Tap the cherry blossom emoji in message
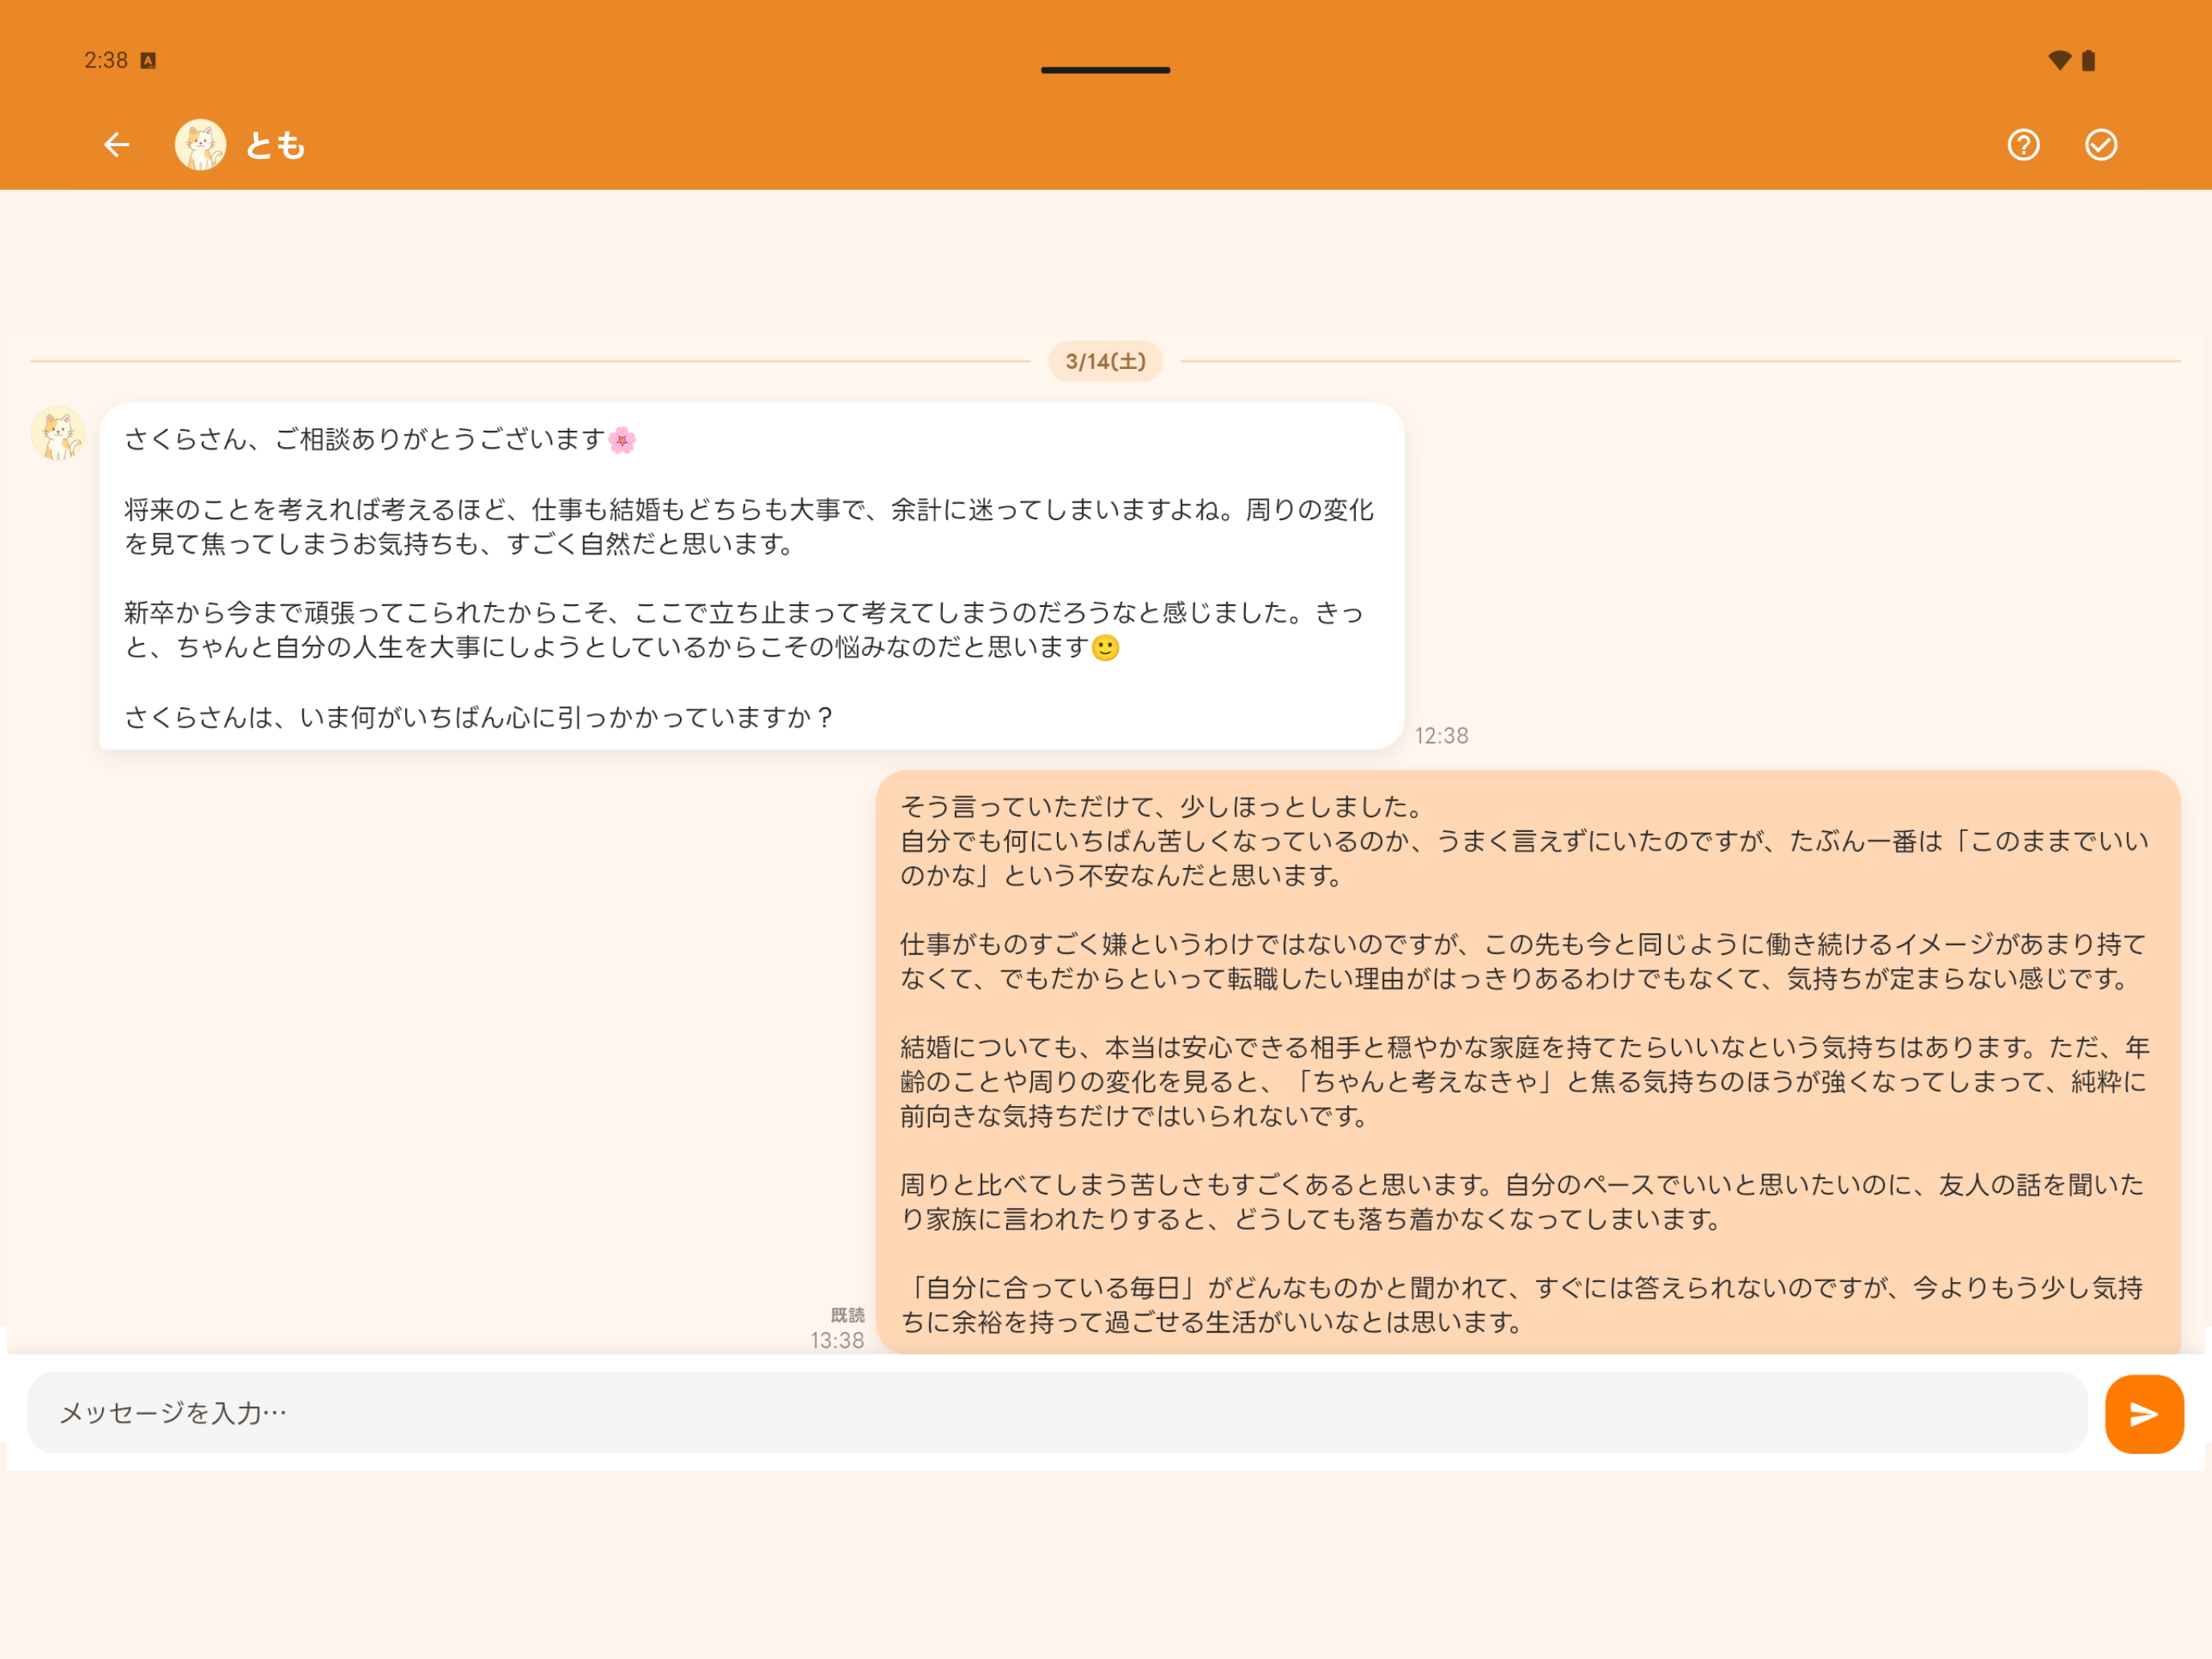Image resolution: width=2212 pixels, height=1659 pixels. coord(622,440)
